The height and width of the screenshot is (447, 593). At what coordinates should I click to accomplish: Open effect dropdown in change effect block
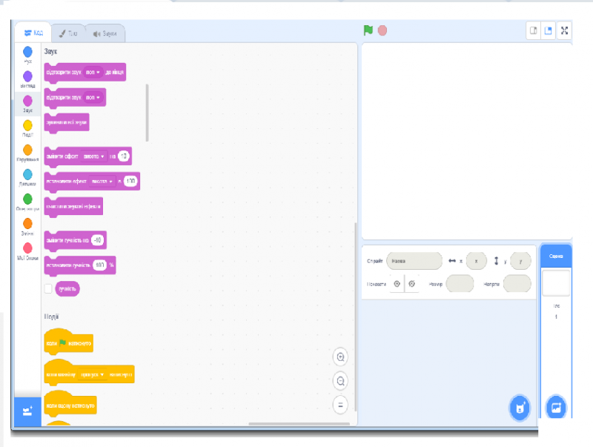coord(94,156)
